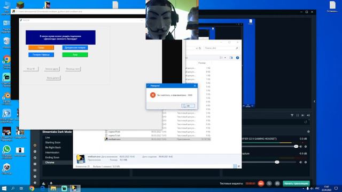Open the yellow themes icon in Streamlabs sidebar
This screenshot has height=192, width=342.
[35, 145]
